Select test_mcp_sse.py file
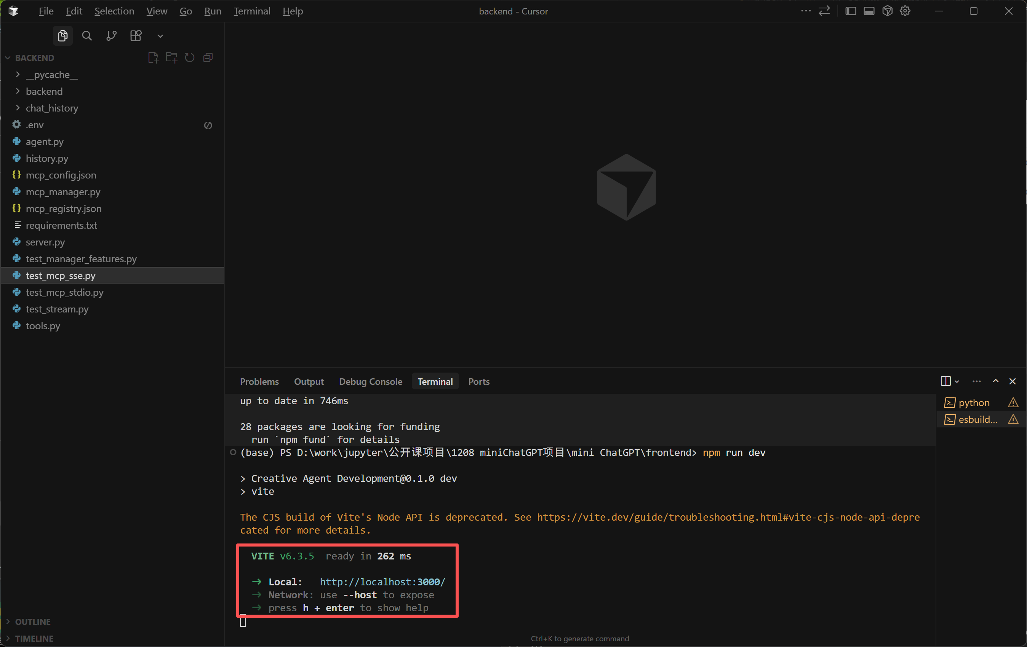This screenshot has width=1027, height=647. (113, 276)
